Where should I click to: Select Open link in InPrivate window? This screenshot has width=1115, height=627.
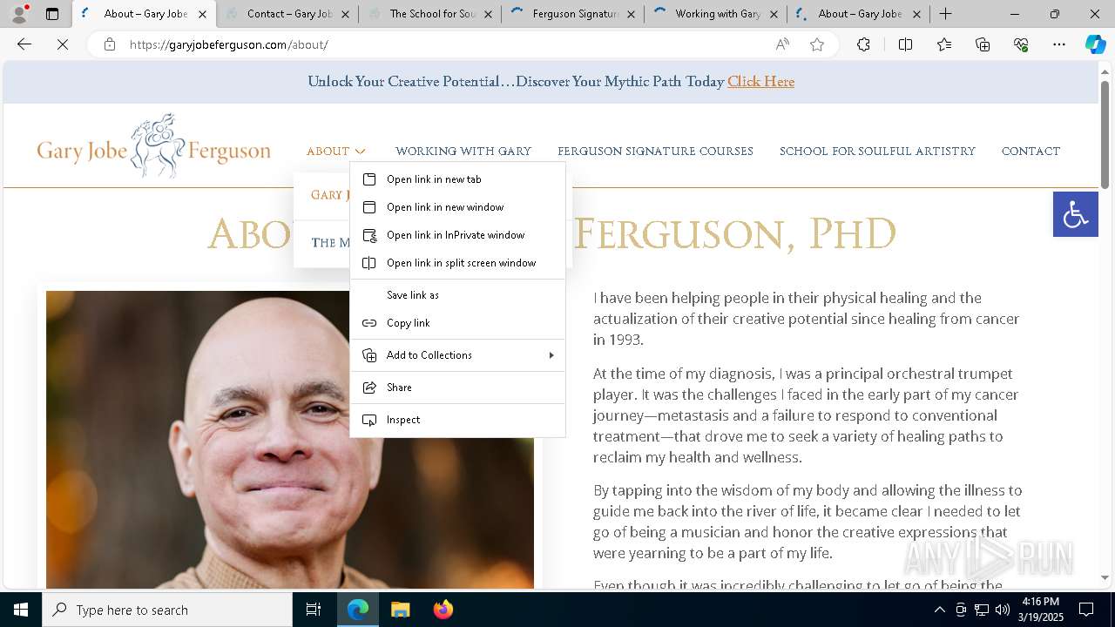coord(457,235)
